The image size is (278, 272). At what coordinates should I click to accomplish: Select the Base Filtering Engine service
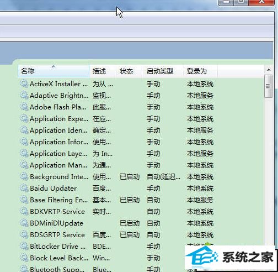pos(117,200)
